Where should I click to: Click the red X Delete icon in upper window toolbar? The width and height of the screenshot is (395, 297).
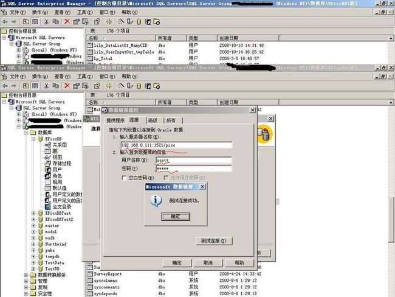point(67,22)
